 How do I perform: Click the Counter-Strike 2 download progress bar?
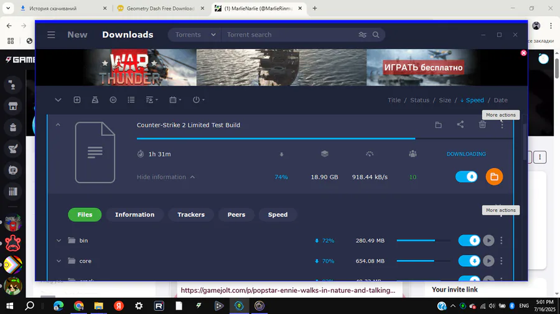tap(325, 138)
